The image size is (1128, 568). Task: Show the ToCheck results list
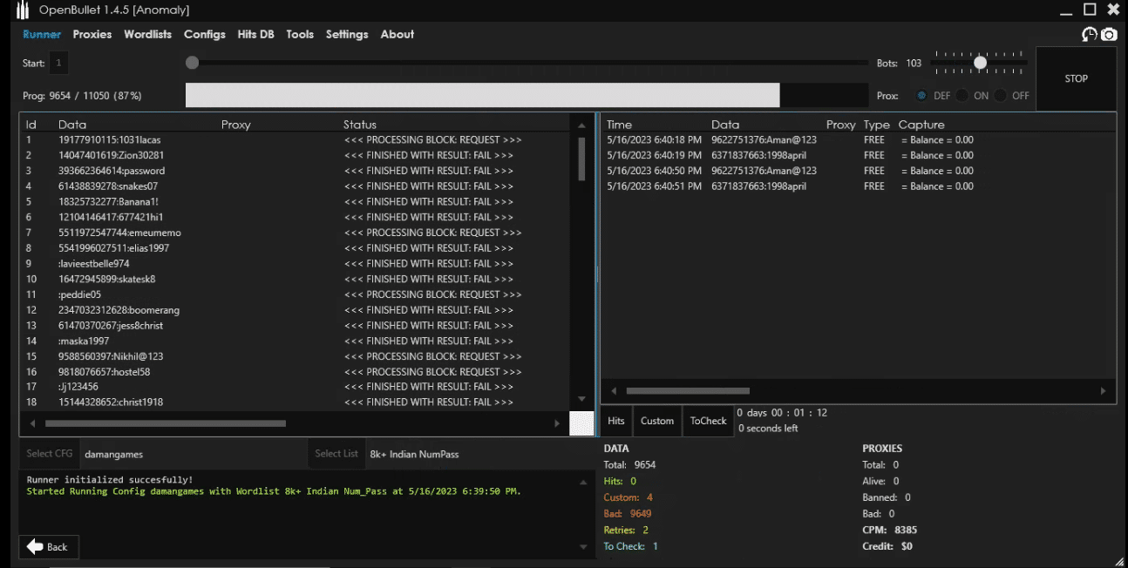[708, 421]
